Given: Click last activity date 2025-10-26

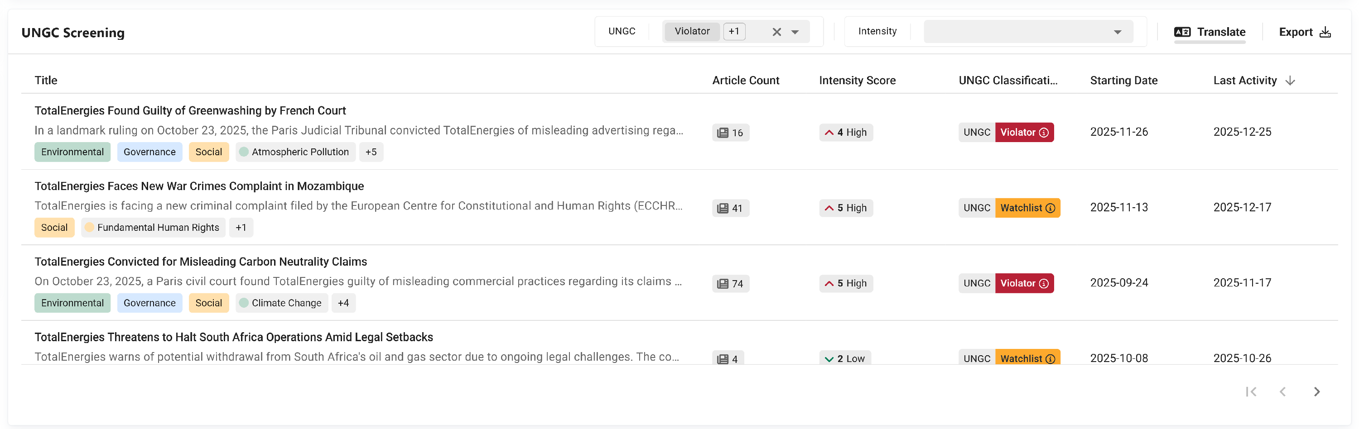Looking at the screenshot, I should (x=1242, y=358).
